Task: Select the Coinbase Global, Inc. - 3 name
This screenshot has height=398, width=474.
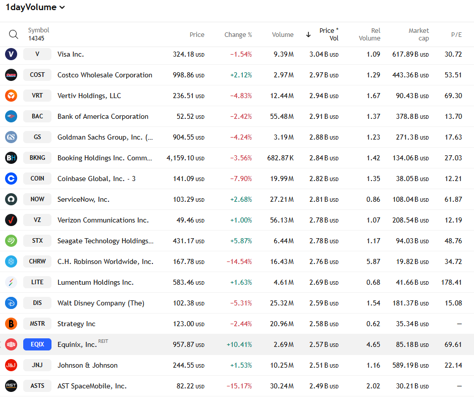Action: pyautogui.click(x=96, y=179)
